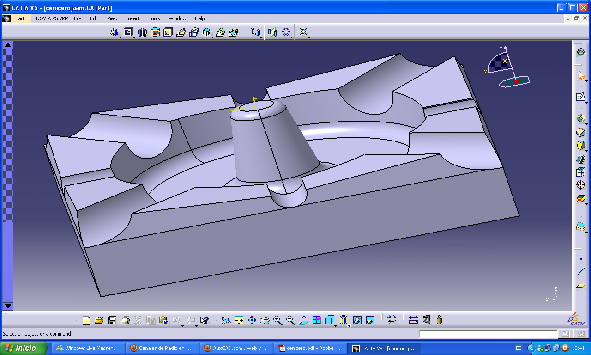Click the Windows Inicio start button
The height and width of the screenshot is (355, 591).
tap(24, 348)
